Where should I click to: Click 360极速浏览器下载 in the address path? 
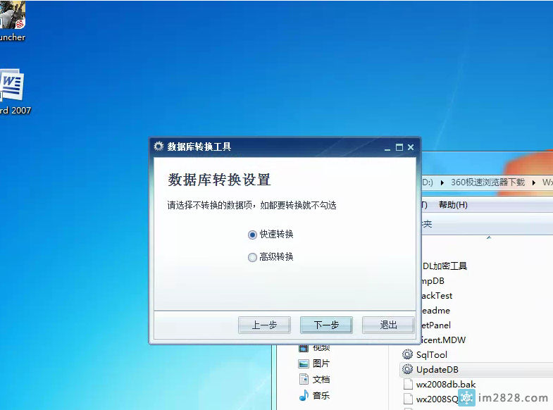[487, 182]
